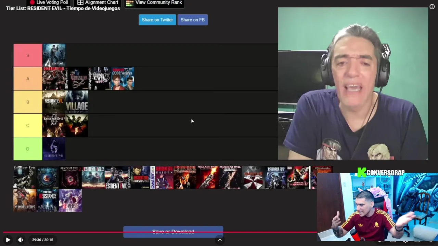The image size is (438, 246).
Task: Select the Mercenaries 3D cover
Action: (299, 177)
